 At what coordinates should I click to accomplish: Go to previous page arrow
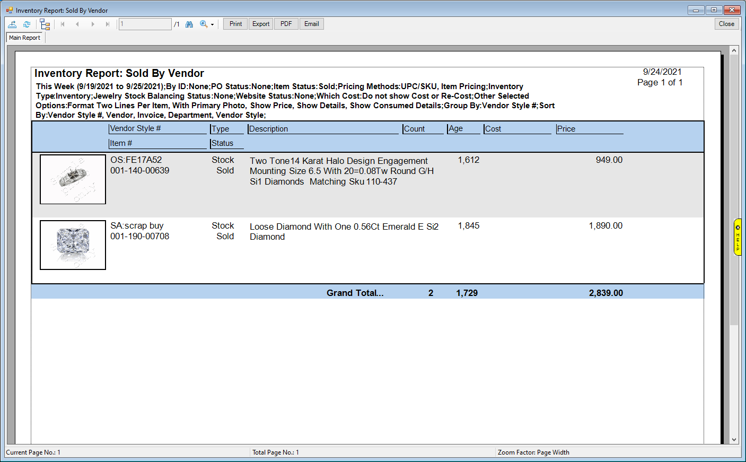click(x=77, y=24)
